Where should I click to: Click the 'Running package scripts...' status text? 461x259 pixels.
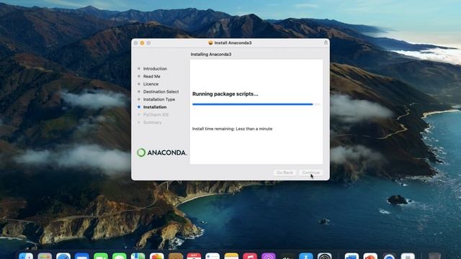[x=225, y=94]
